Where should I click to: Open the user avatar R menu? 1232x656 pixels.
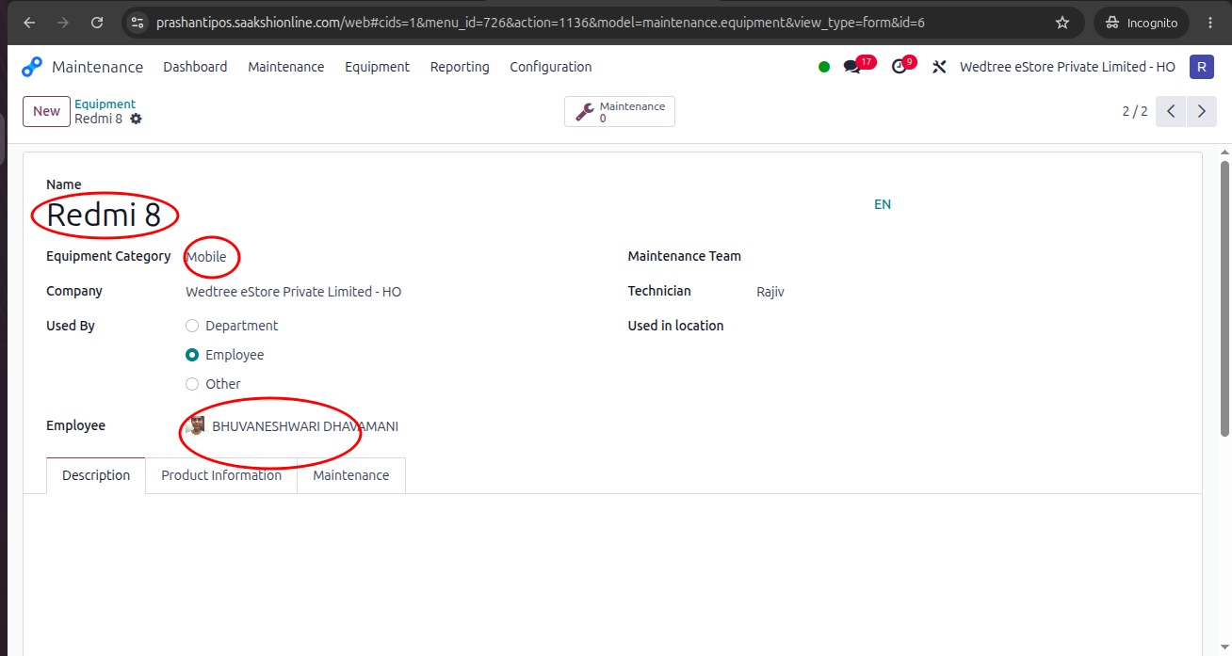click(x=1201, y=67)
